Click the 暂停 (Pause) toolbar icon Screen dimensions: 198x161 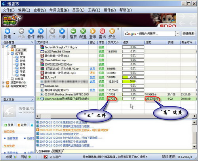tap(31, 33)
